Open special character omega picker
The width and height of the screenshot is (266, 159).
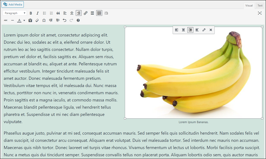click(44, 21)
